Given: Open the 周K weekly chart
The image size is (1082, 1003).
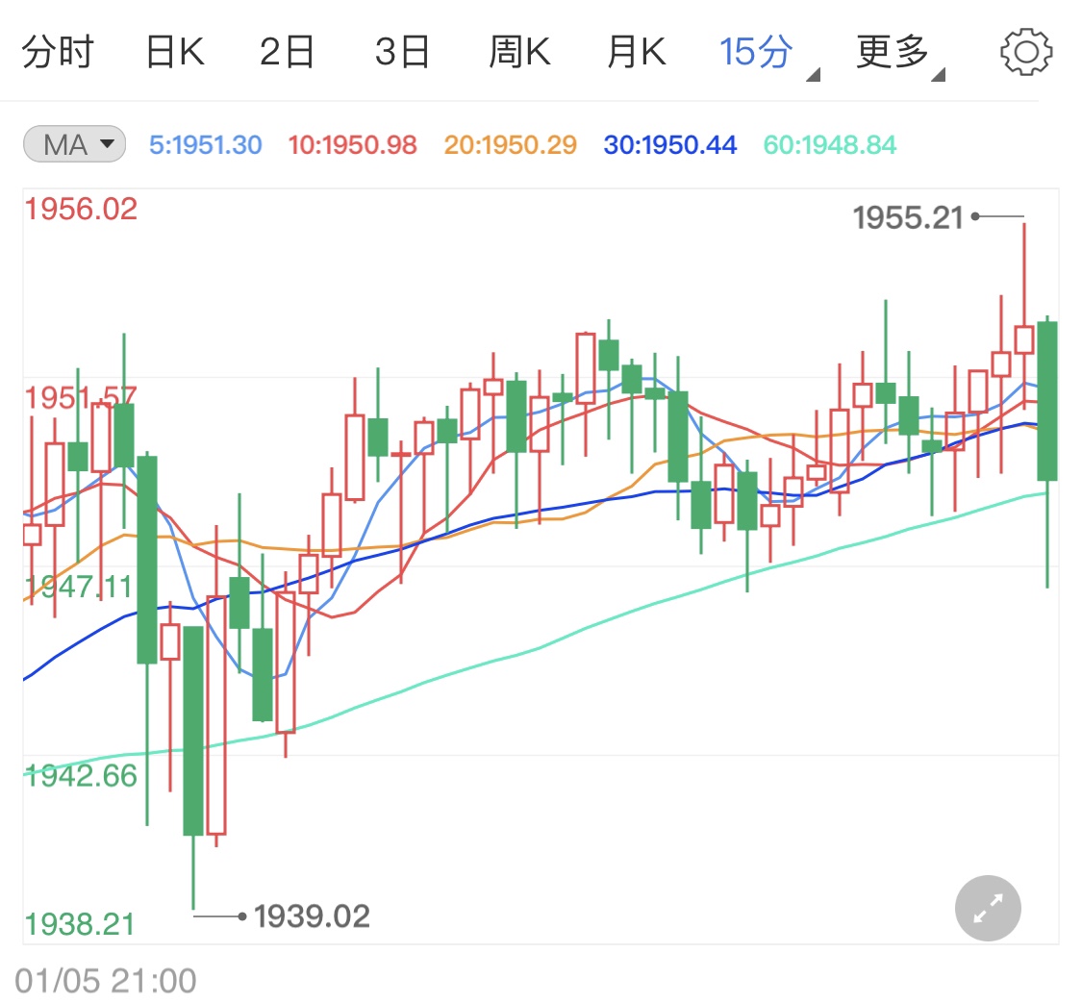Looking at the screenshot, I should 519,53.
